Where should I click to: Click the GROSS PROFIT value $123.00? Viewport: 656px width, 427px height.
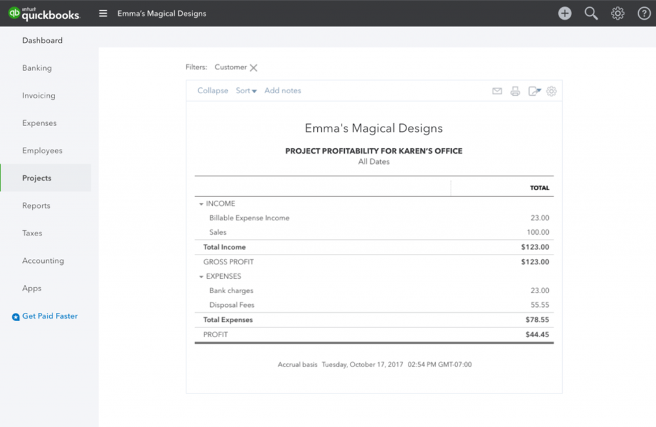[535, 262]
